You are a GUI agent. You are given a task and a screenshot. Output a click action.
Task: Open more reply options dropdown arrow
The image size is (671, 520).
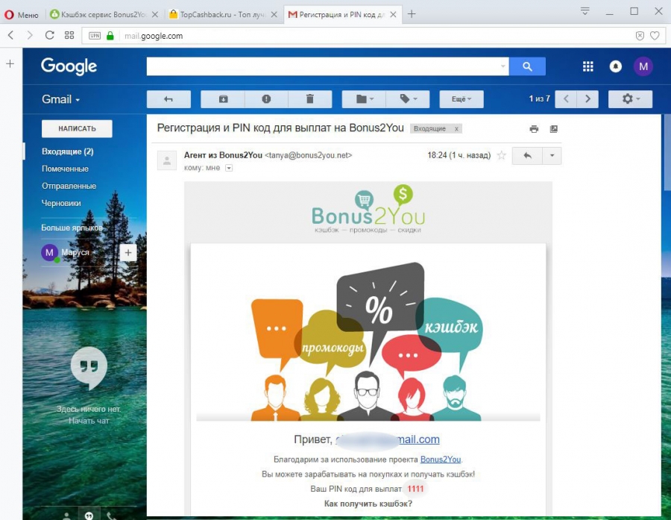pos(552,155)
